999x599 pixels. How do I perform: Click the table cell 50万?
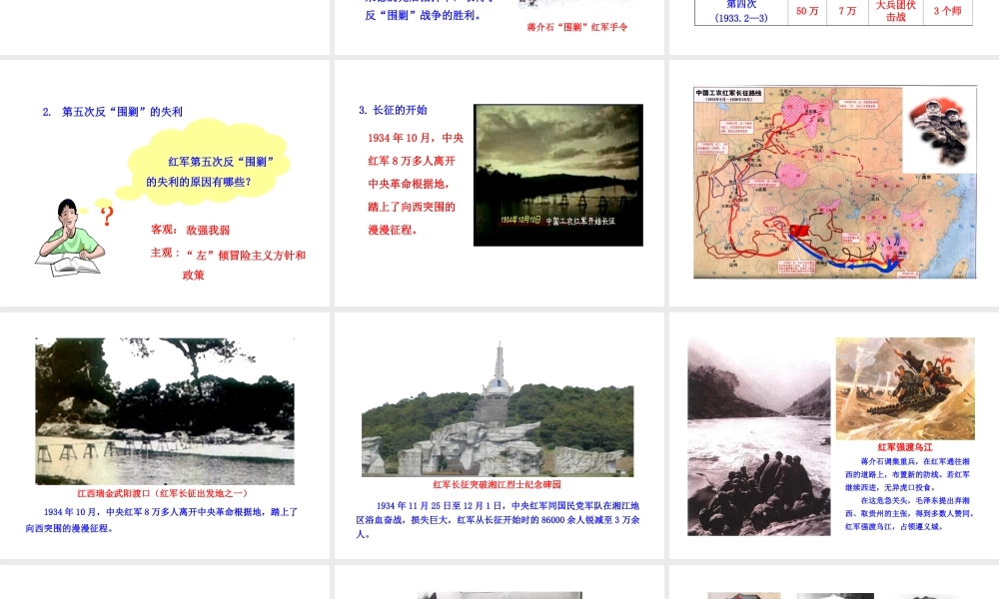[x=807, y=11]
